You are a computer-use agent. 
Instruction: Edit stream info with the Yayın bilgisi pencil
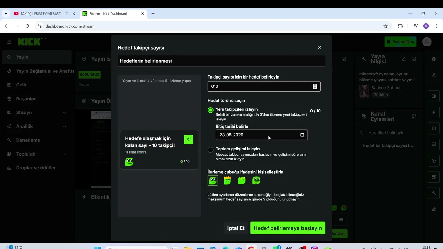coord(404,59)
